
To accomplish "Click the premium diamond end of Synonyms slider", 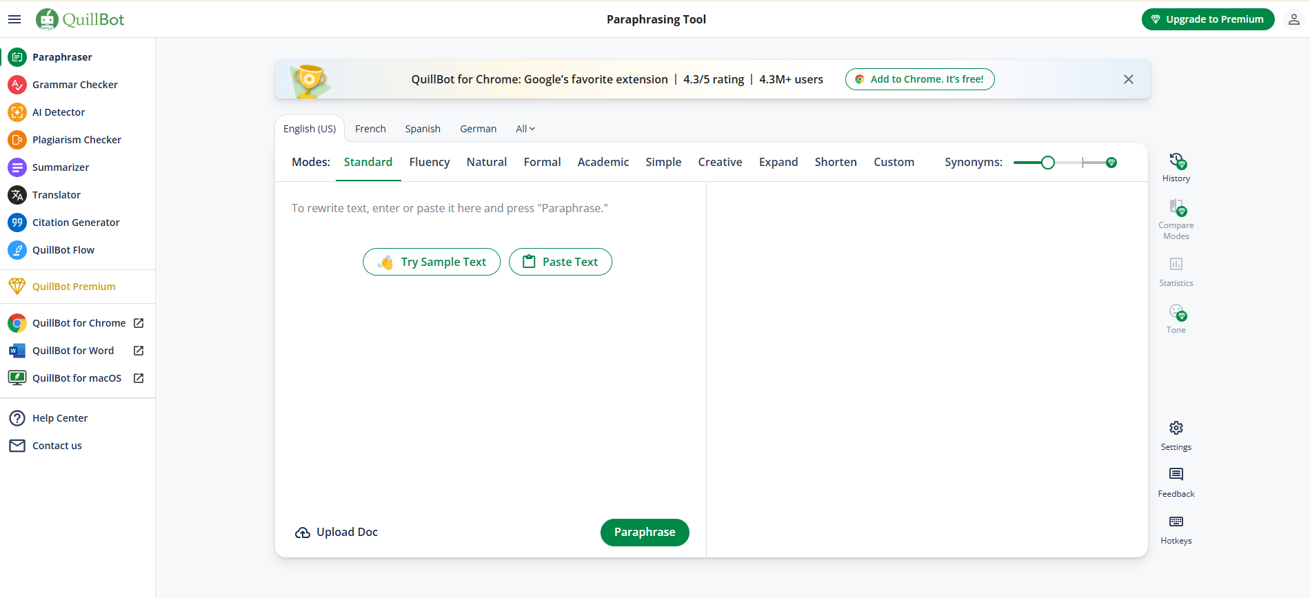I will 1111,163.
